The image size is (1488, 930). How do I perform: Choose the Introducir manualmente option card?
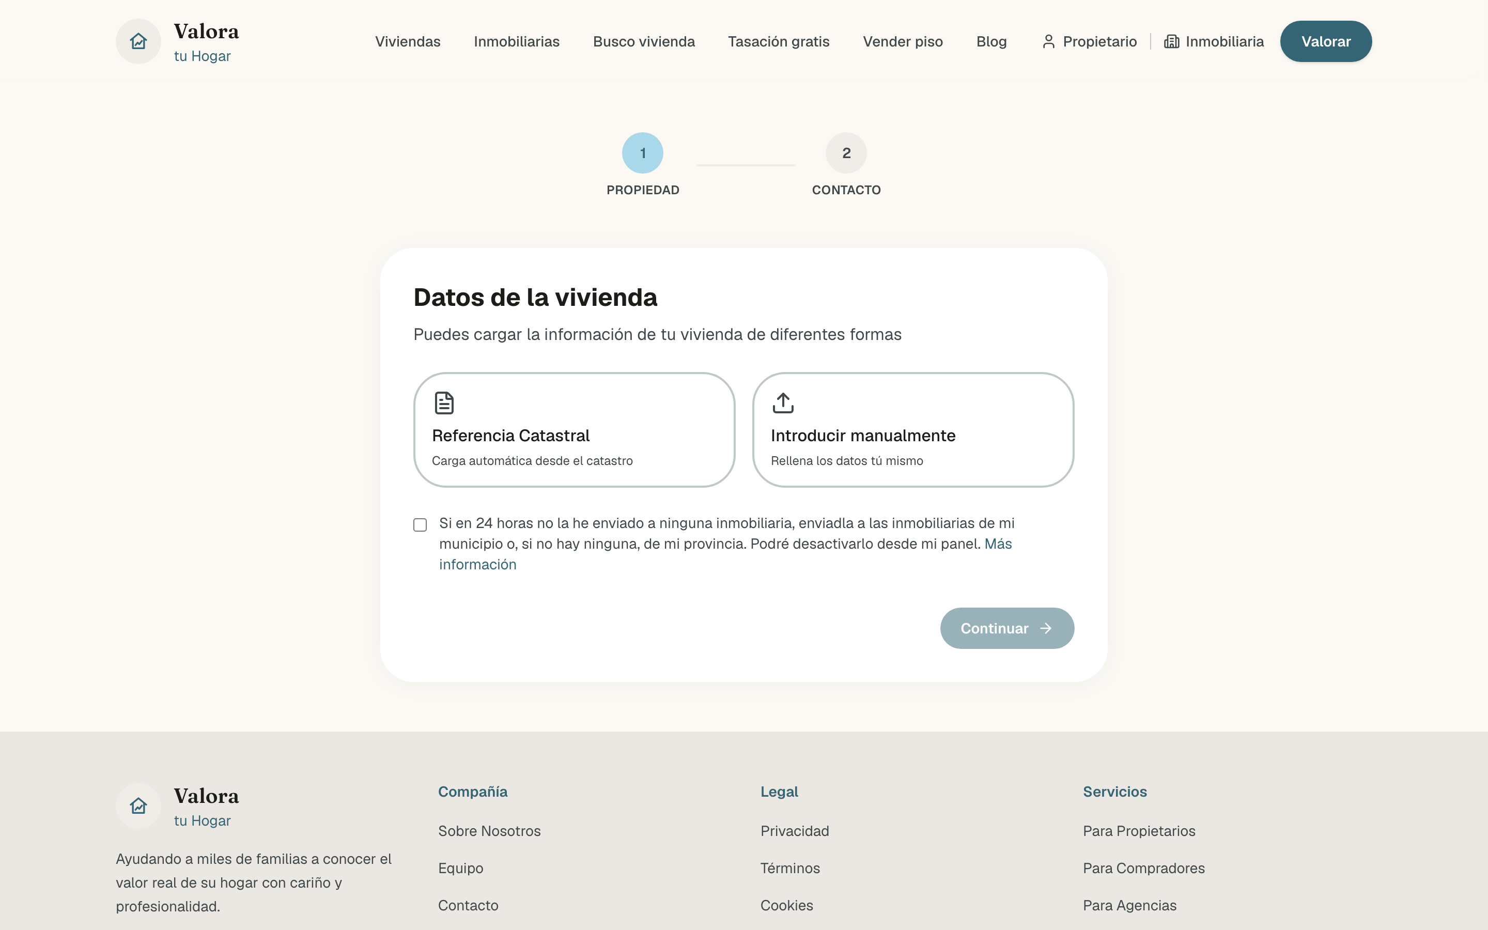(913, 429)
